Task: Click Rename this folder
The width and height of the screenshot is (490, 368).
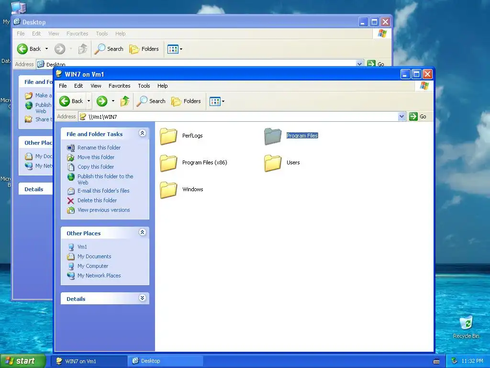Action: click(99, 148)
